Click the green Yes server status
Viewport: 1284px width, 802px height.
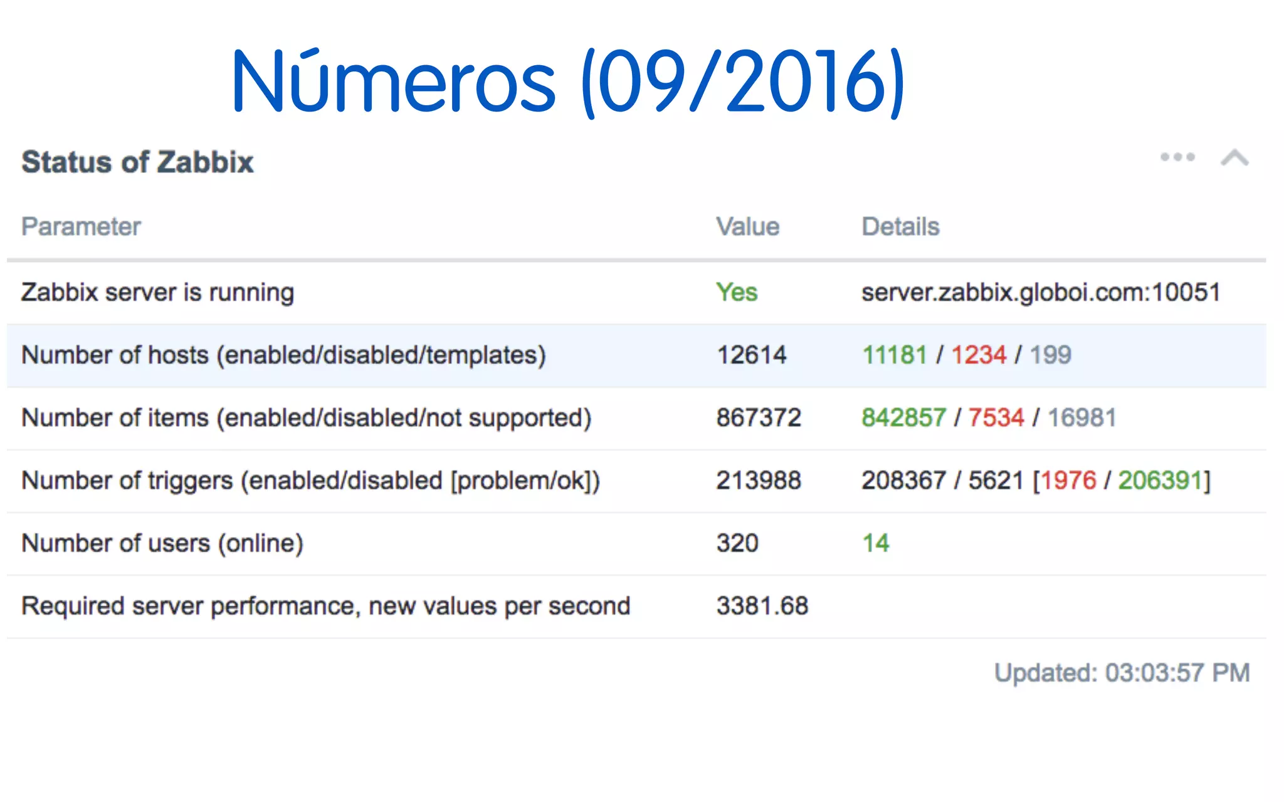[737, 293]
